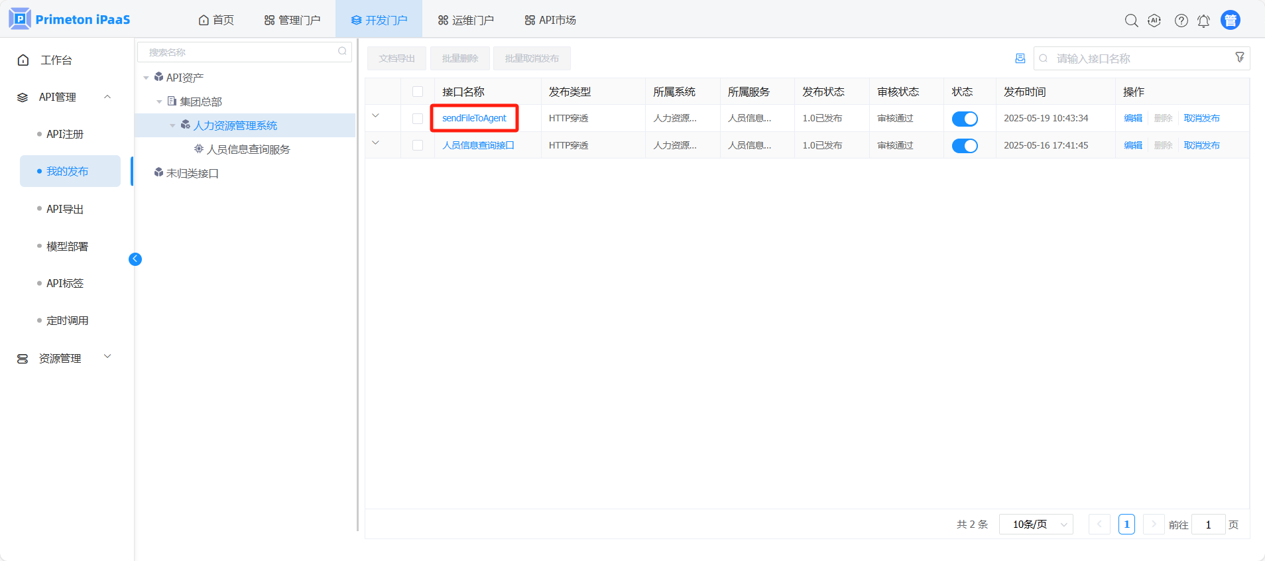The width and height of the screenshot is (1265, 561).
Task: Open the help question mark icon
Action: pyautogui.click(x=1181, y=21)
